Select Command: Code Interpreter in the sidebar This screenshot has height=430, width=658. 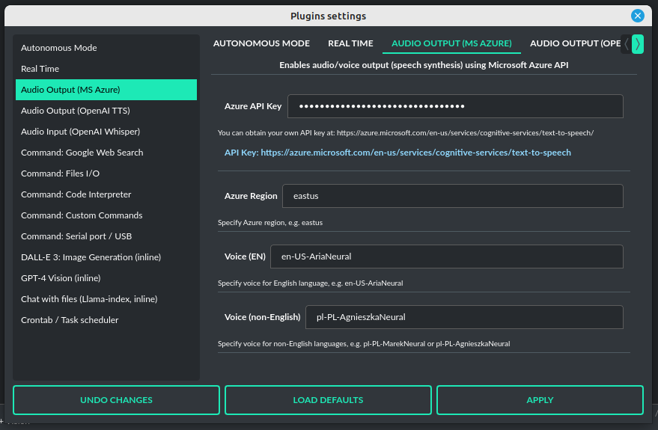coord(76,194)
